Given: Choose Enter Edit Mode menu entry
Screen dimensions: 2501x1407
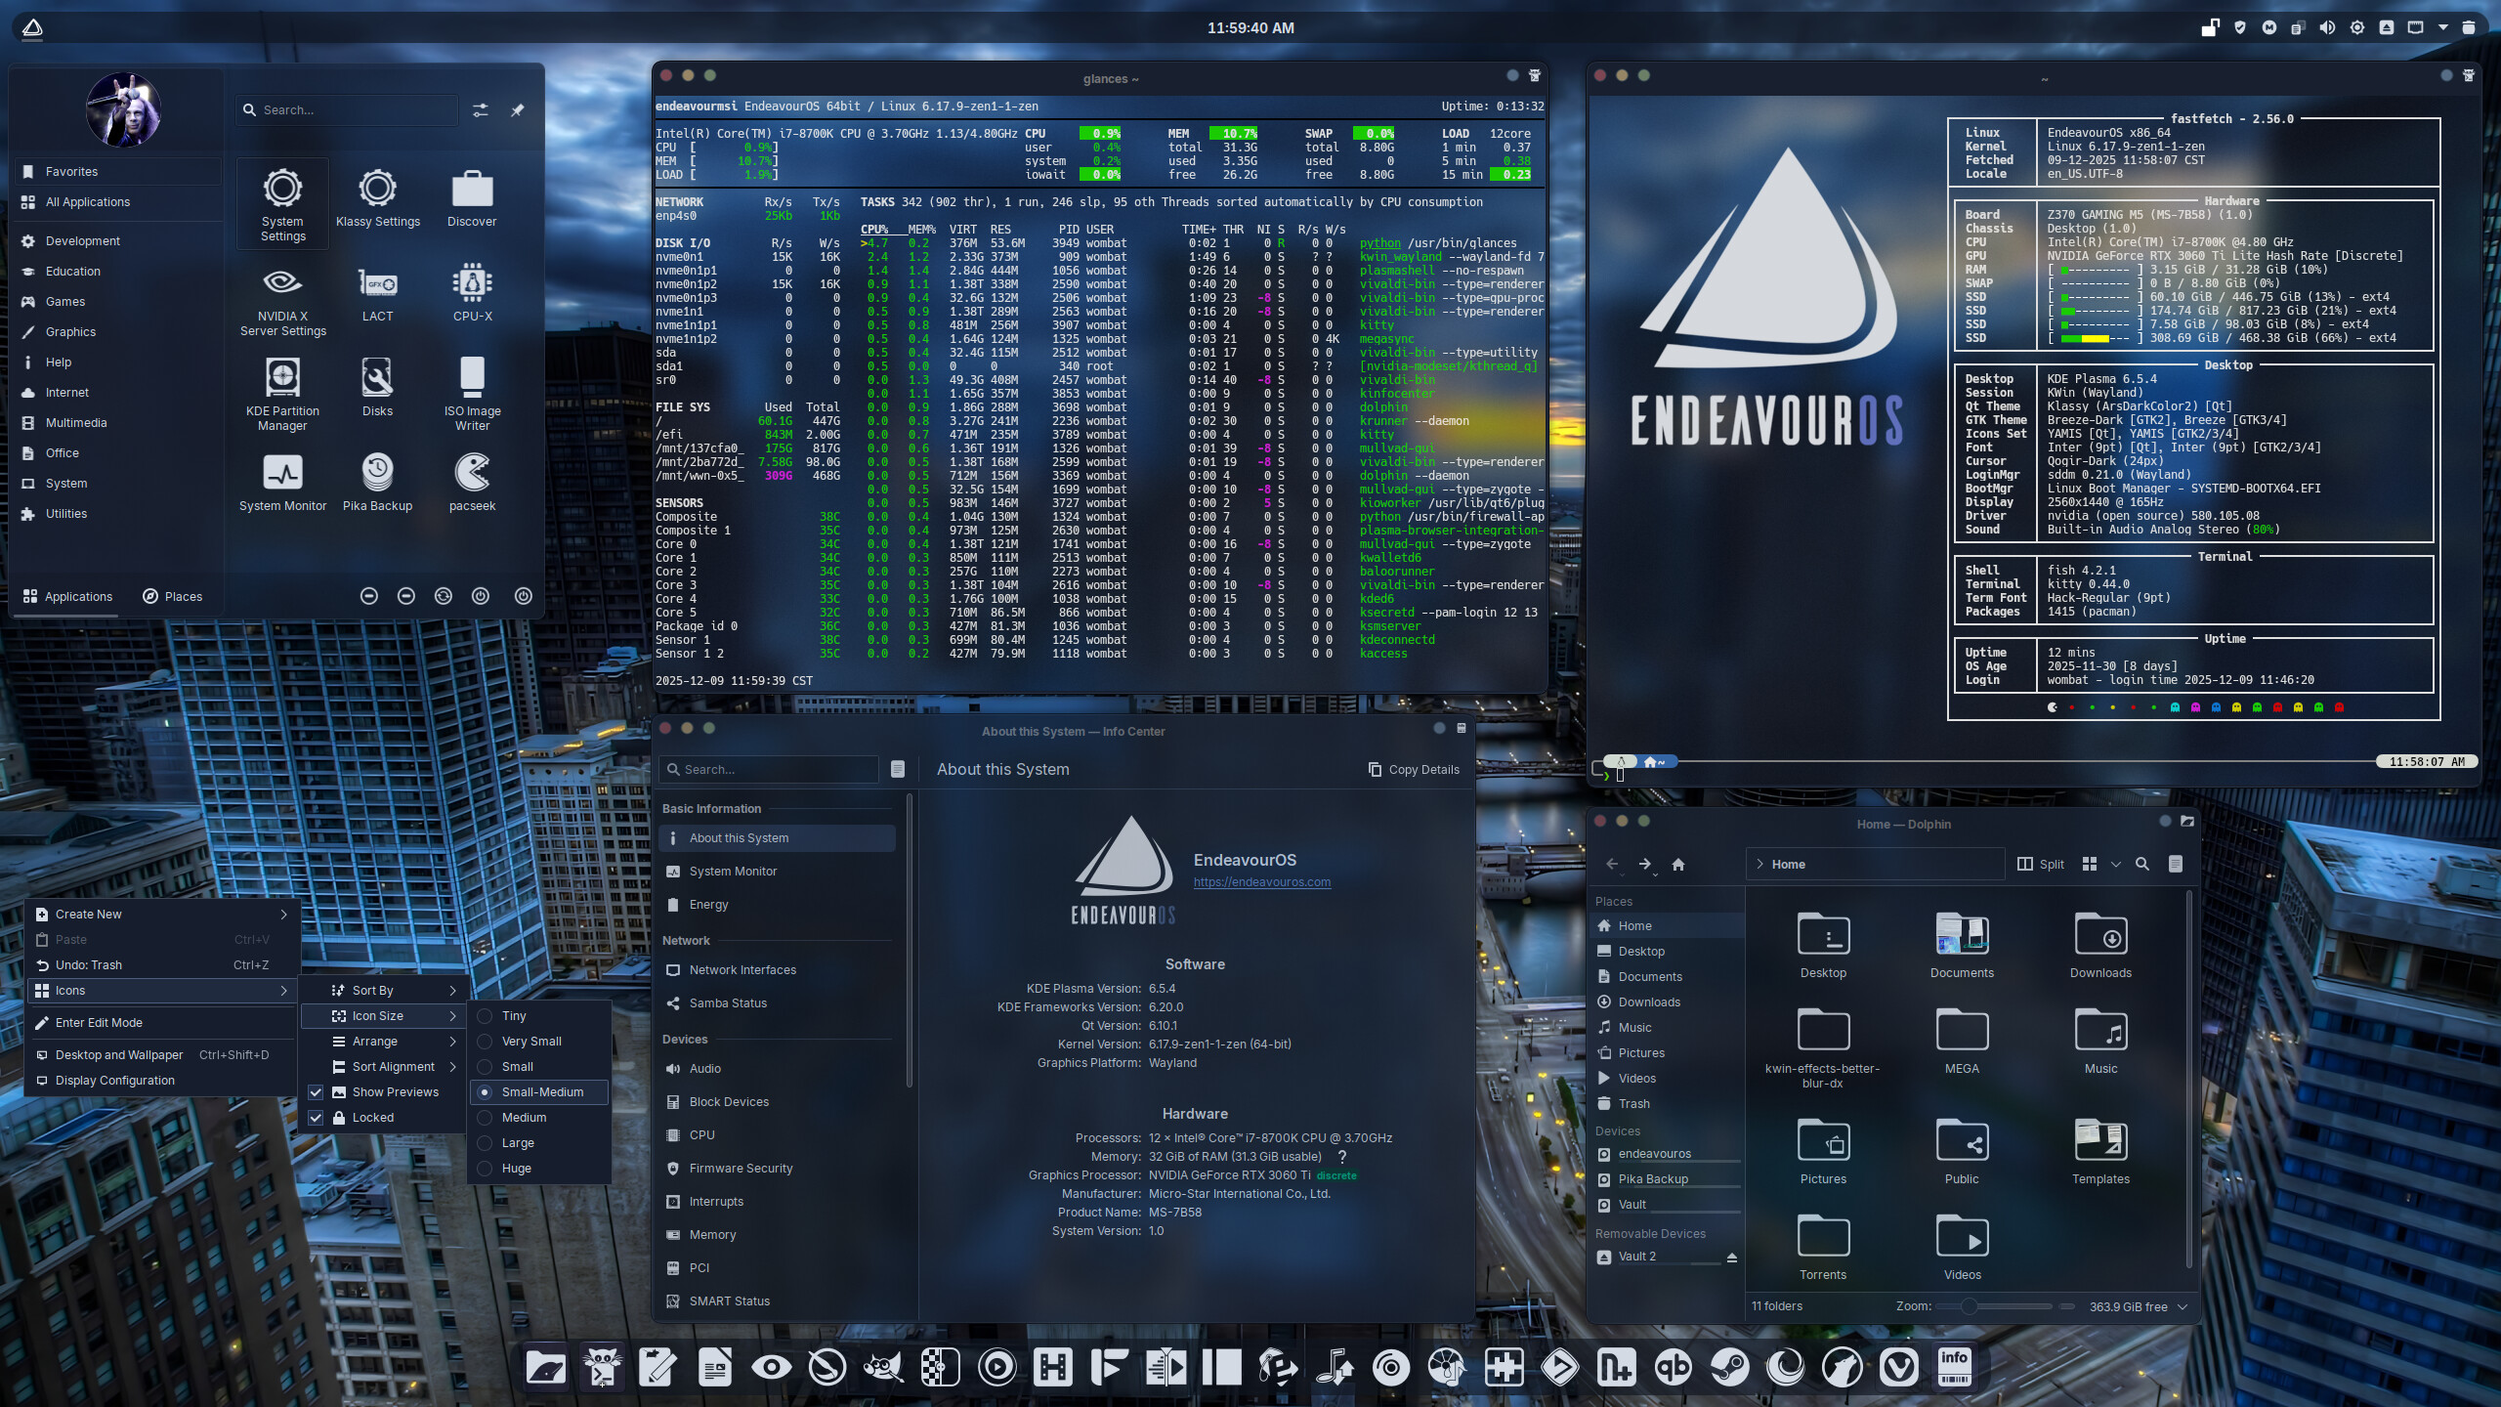Looking at the screenshot, I should [99, 1022].
